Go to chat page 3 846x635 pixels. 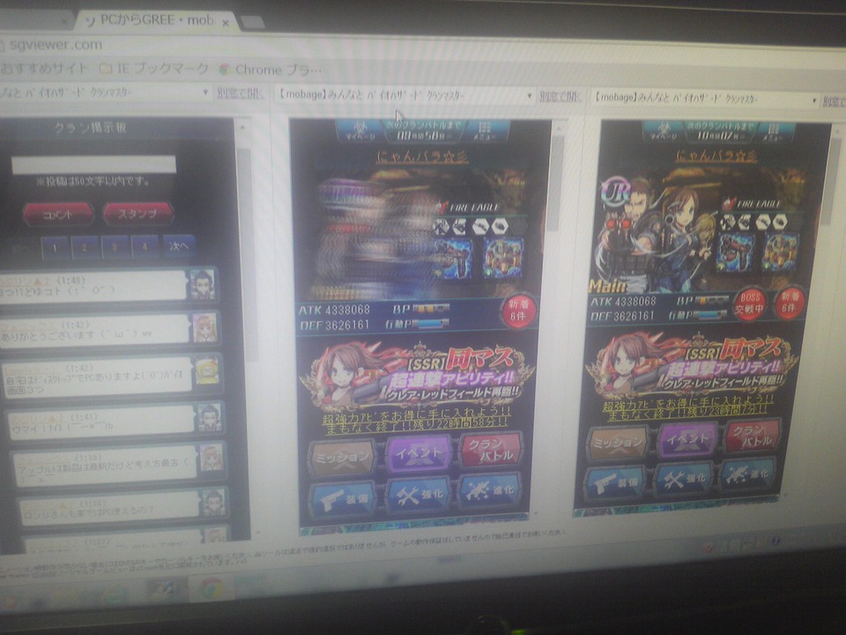click(x=114, y=247)
